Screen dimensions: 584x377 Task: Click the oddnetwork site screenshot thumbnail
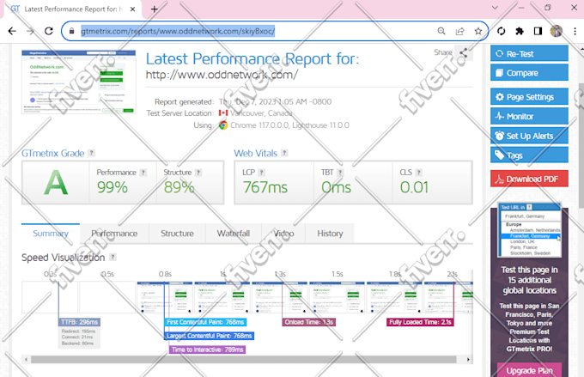(x=79, y=82)
